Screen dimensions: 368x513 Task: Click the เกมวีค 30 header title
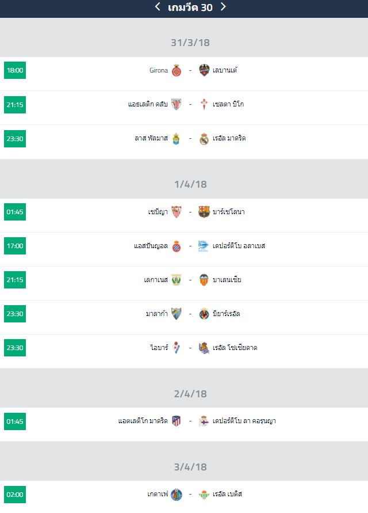click(190, 7)
